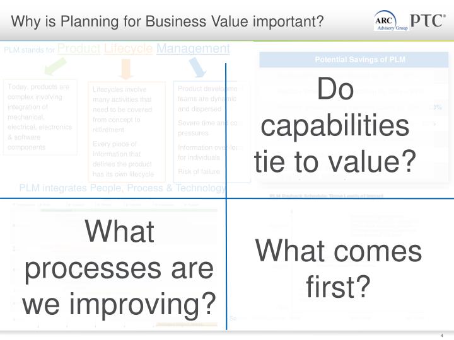Click the 'Lifecycles involve many activities' text box
The width and height of the screenshot is (454, 340).
pos(127,132)
